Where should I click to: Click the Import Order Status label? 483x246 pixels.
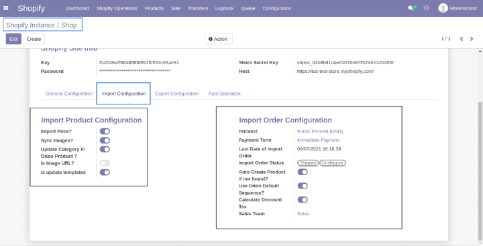[x=261, y=162]
